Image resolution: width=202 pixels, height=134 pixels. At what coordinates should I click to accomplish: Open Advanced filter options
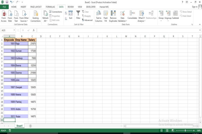87,20
